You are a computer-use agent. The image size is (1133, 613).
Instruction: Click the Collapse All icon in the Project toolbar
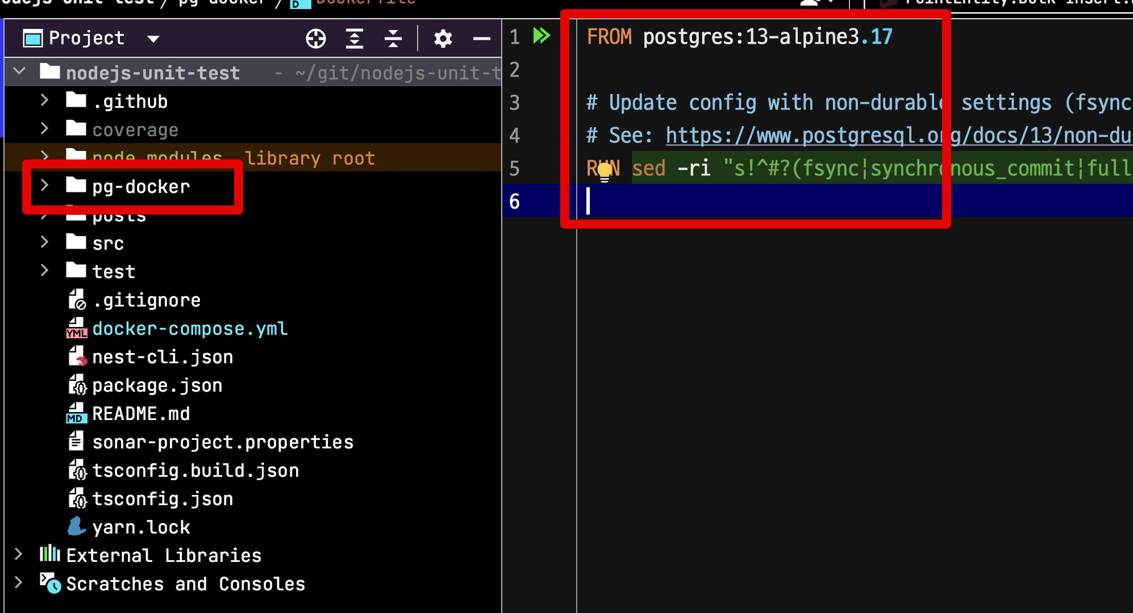tap(393, 39)
